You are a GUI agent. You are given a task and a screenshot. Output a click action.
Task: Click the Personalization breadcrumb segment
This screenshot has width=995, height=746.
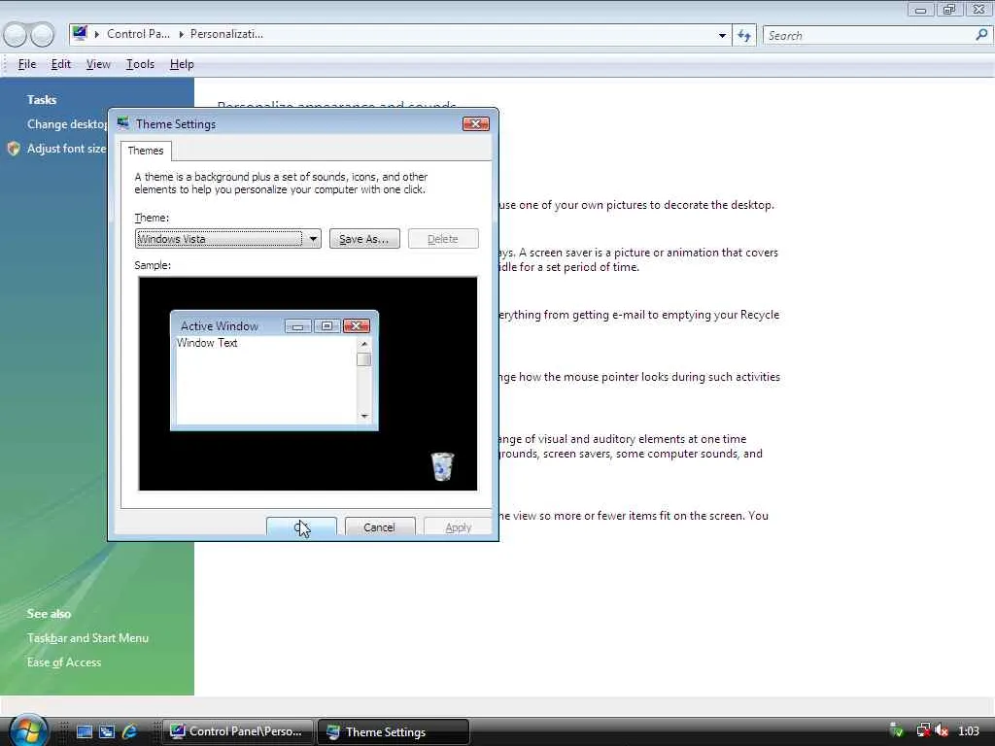click(226, 34)
